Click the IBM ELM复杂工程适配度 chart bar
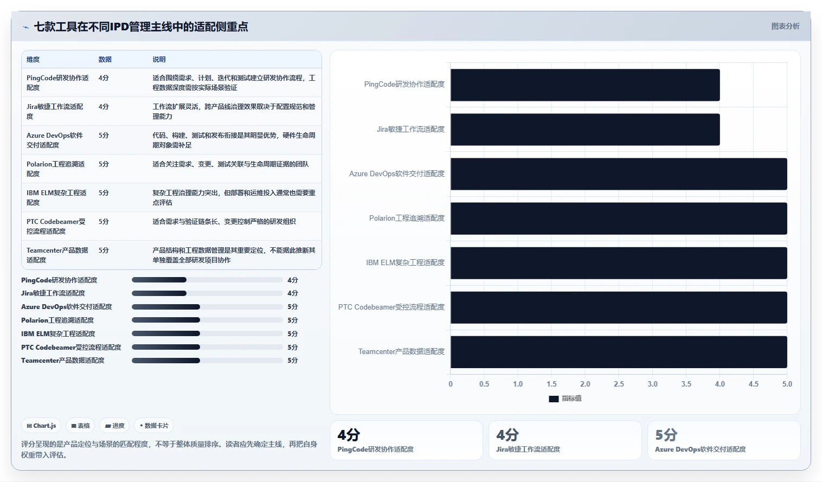 click(619, 263)
